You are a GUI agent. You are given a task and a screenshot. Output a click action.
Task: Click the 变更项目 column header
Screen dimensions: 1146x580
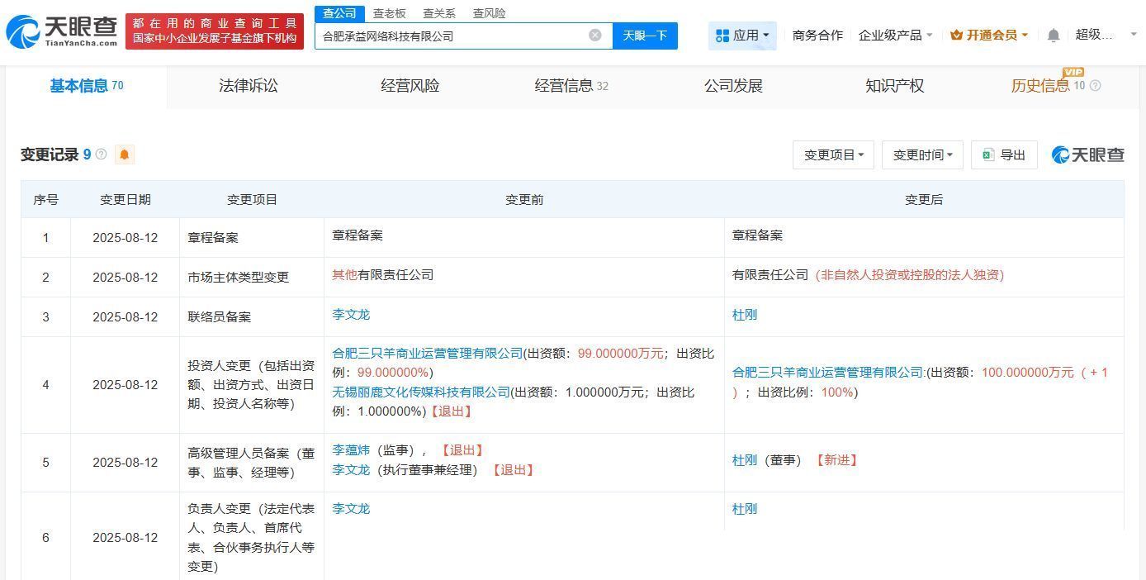252,199
